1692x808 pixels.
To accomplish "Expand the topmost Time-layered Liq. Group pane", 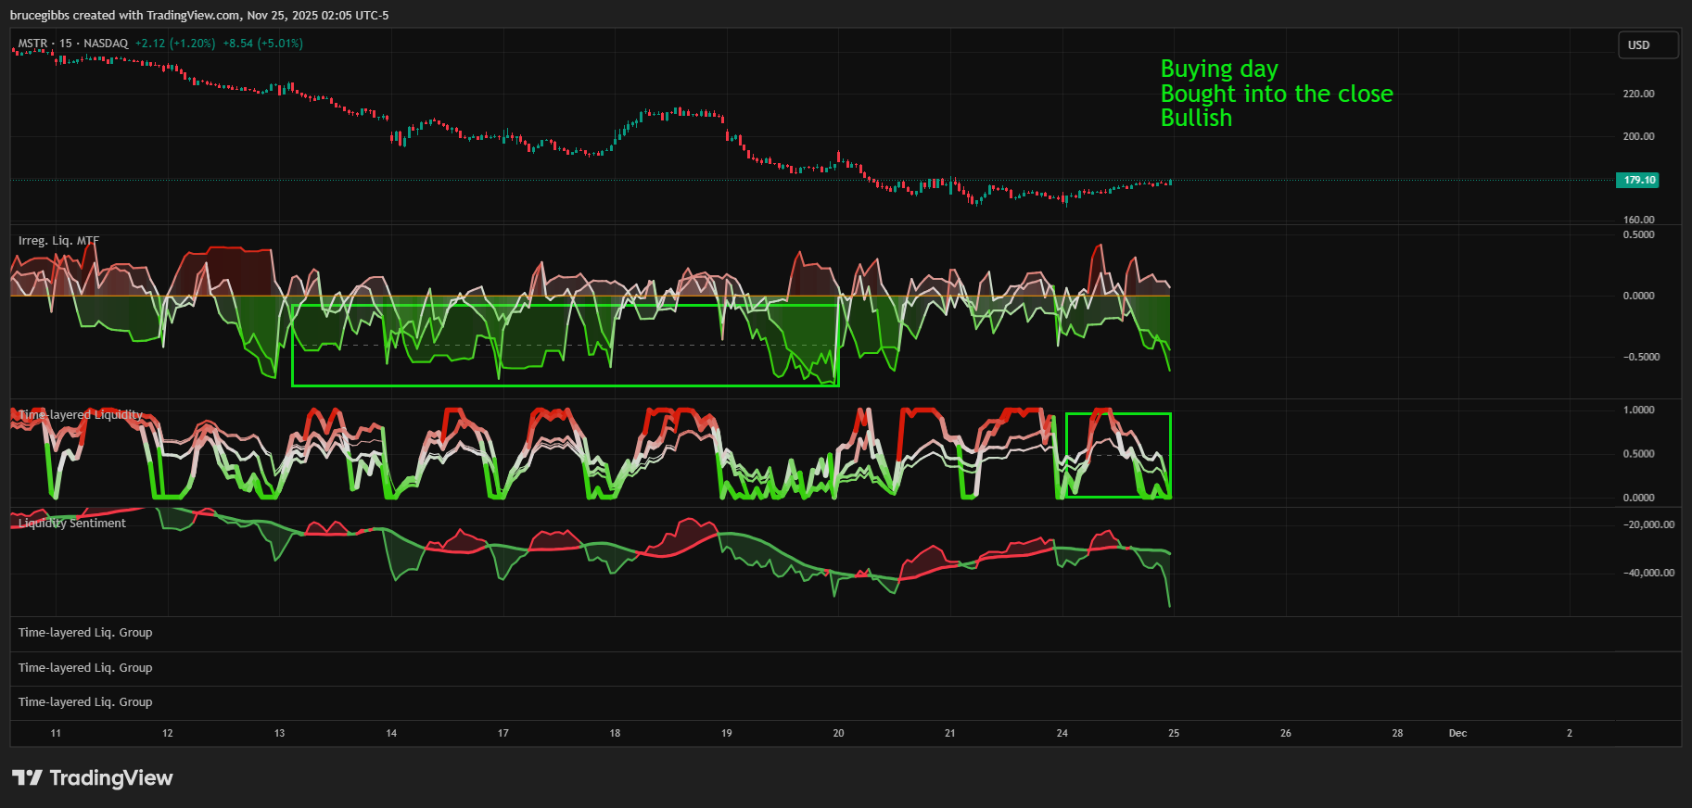I will tap(85, 633).
